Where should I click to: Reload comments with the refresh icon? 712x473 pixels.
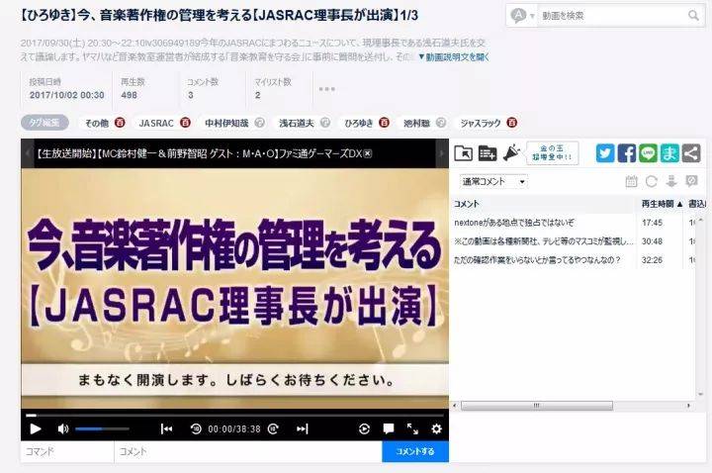pos(651,181)
